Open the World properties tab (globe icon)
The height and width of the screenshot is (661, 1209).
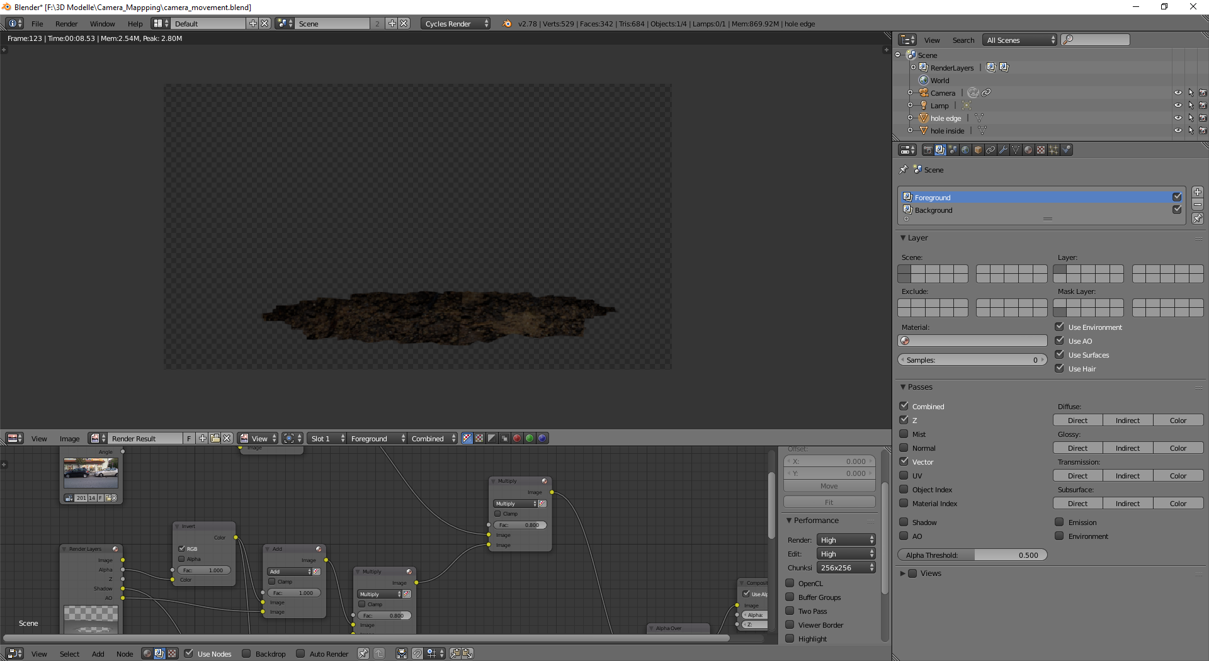[x=965, y=150]
